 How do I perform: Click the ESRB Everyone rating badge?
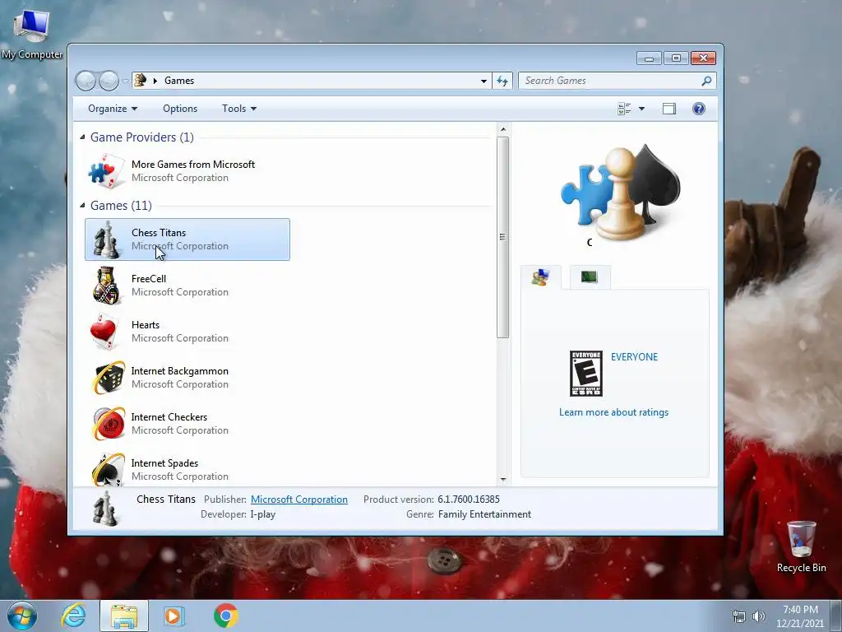585,374
